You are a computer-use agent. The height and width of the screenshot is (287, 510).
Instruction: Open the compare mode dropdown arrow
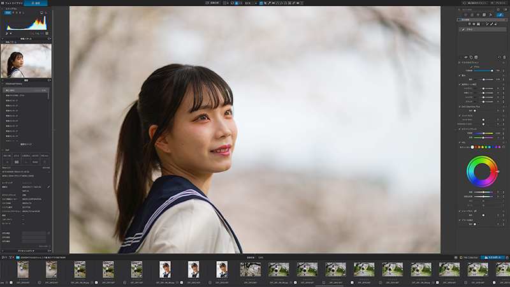pos(228,3)
